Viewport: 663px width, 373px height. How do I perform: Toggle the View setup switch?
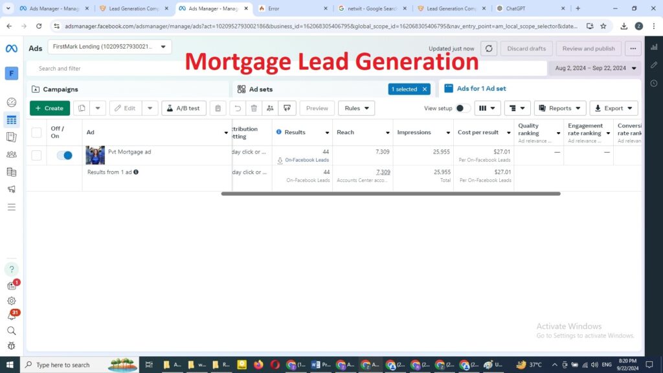462,108
